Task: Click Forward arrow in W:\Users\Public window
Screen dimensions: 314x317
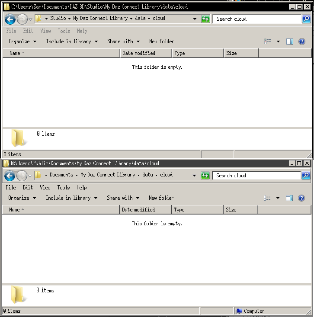Action: pos(22,176)
